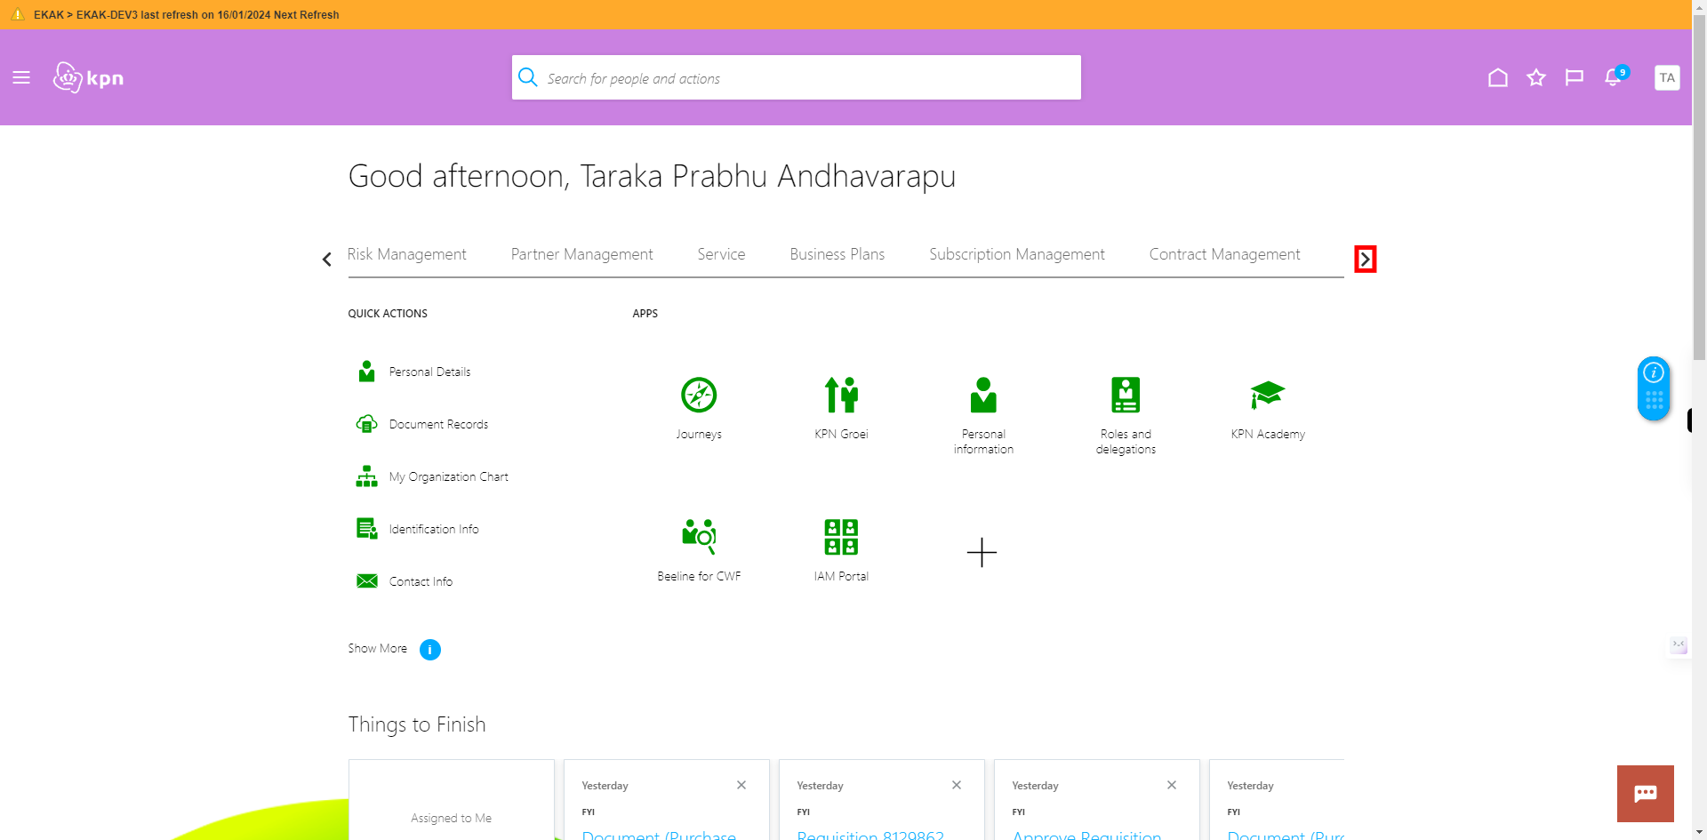
Task: Dismiss the Approve Requisition card
Action: click(x=1172, y=785)
